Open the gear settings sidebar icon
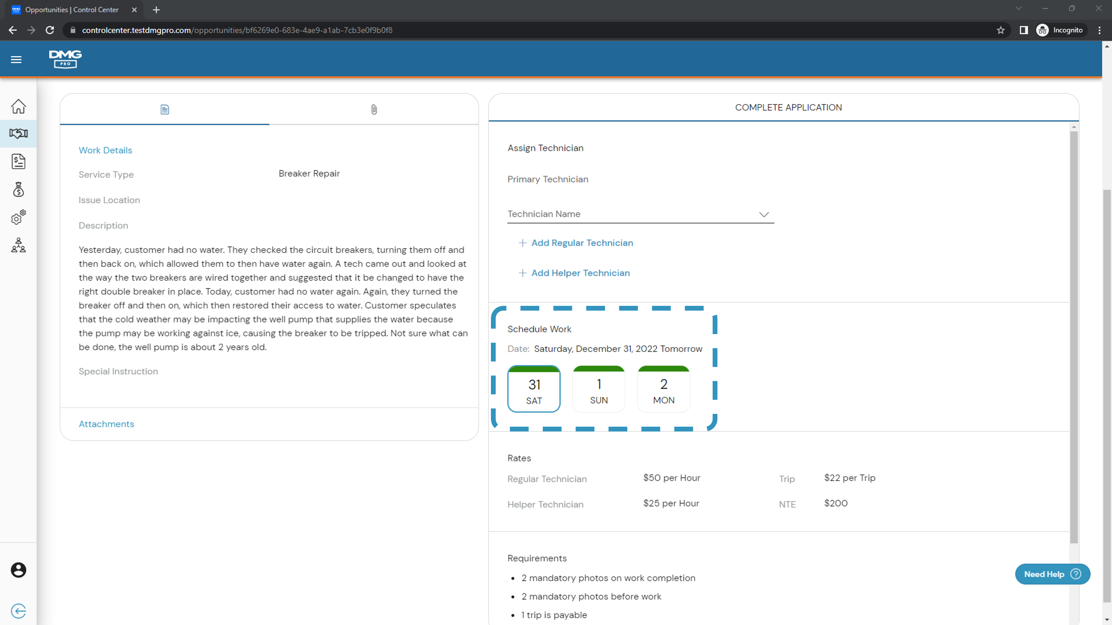Image resolution: width=1112 pixels, height=625 pixels. [x=18, y=217]
